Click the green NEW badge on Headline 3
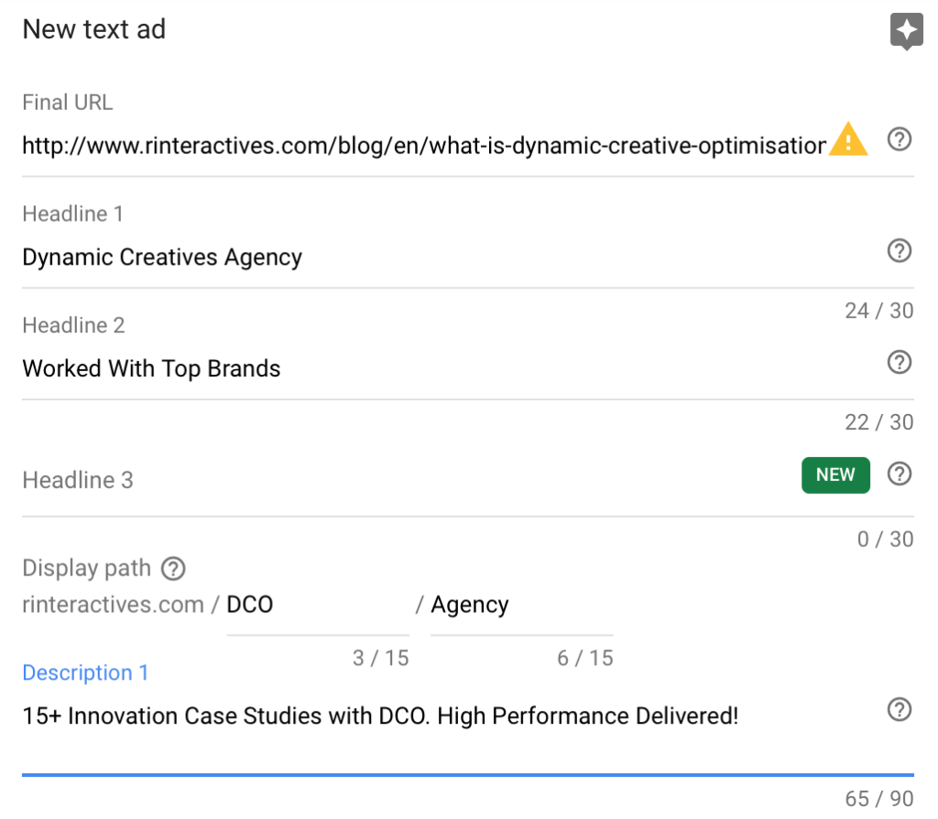Image resolution: width=938 pixels, height=819 pixels. coord(835,475)
